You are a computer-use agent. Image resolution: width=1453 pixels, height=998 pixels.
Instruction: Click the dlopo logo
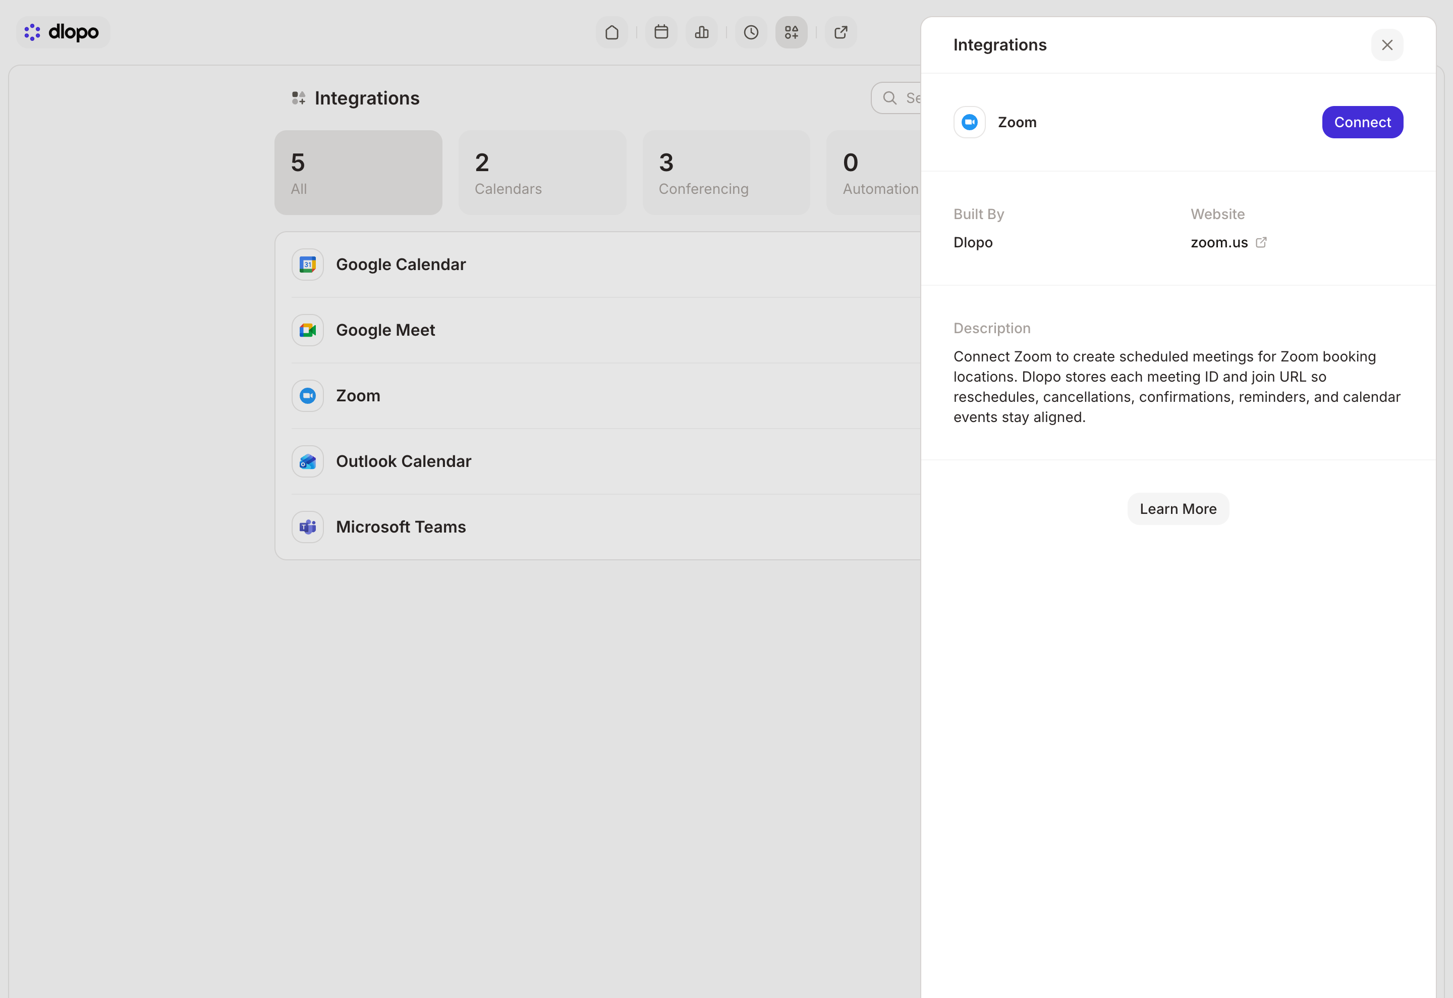(63, 32)
